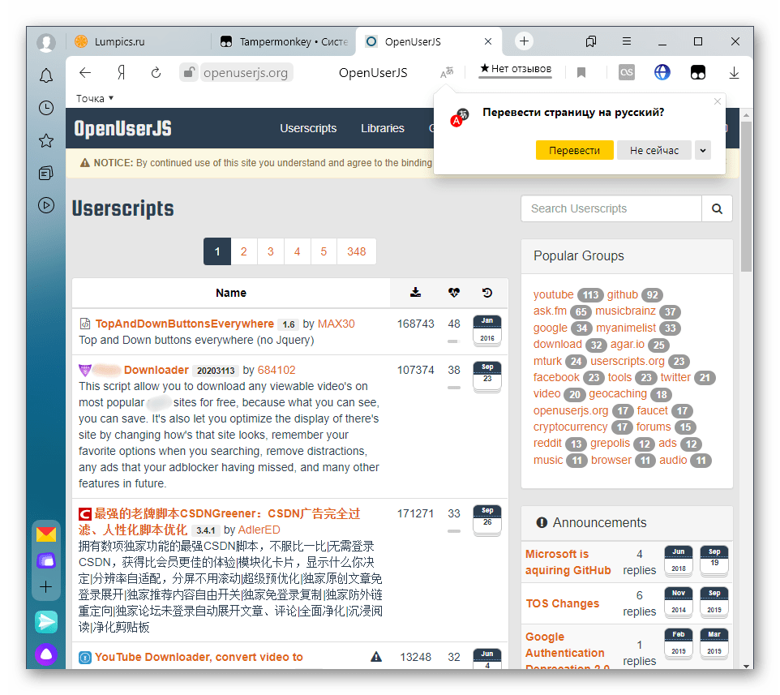Open musicbrainz group link
This screenshot has height=695, width=780.
(625, 311)
